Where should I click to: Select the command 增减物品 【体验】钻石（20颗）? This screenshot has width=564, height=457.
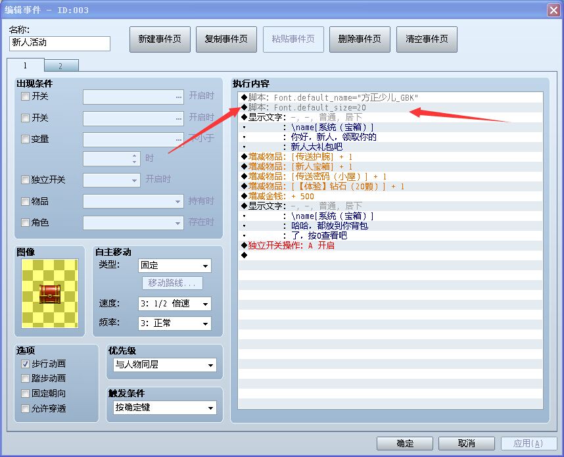tap(390, 186)
